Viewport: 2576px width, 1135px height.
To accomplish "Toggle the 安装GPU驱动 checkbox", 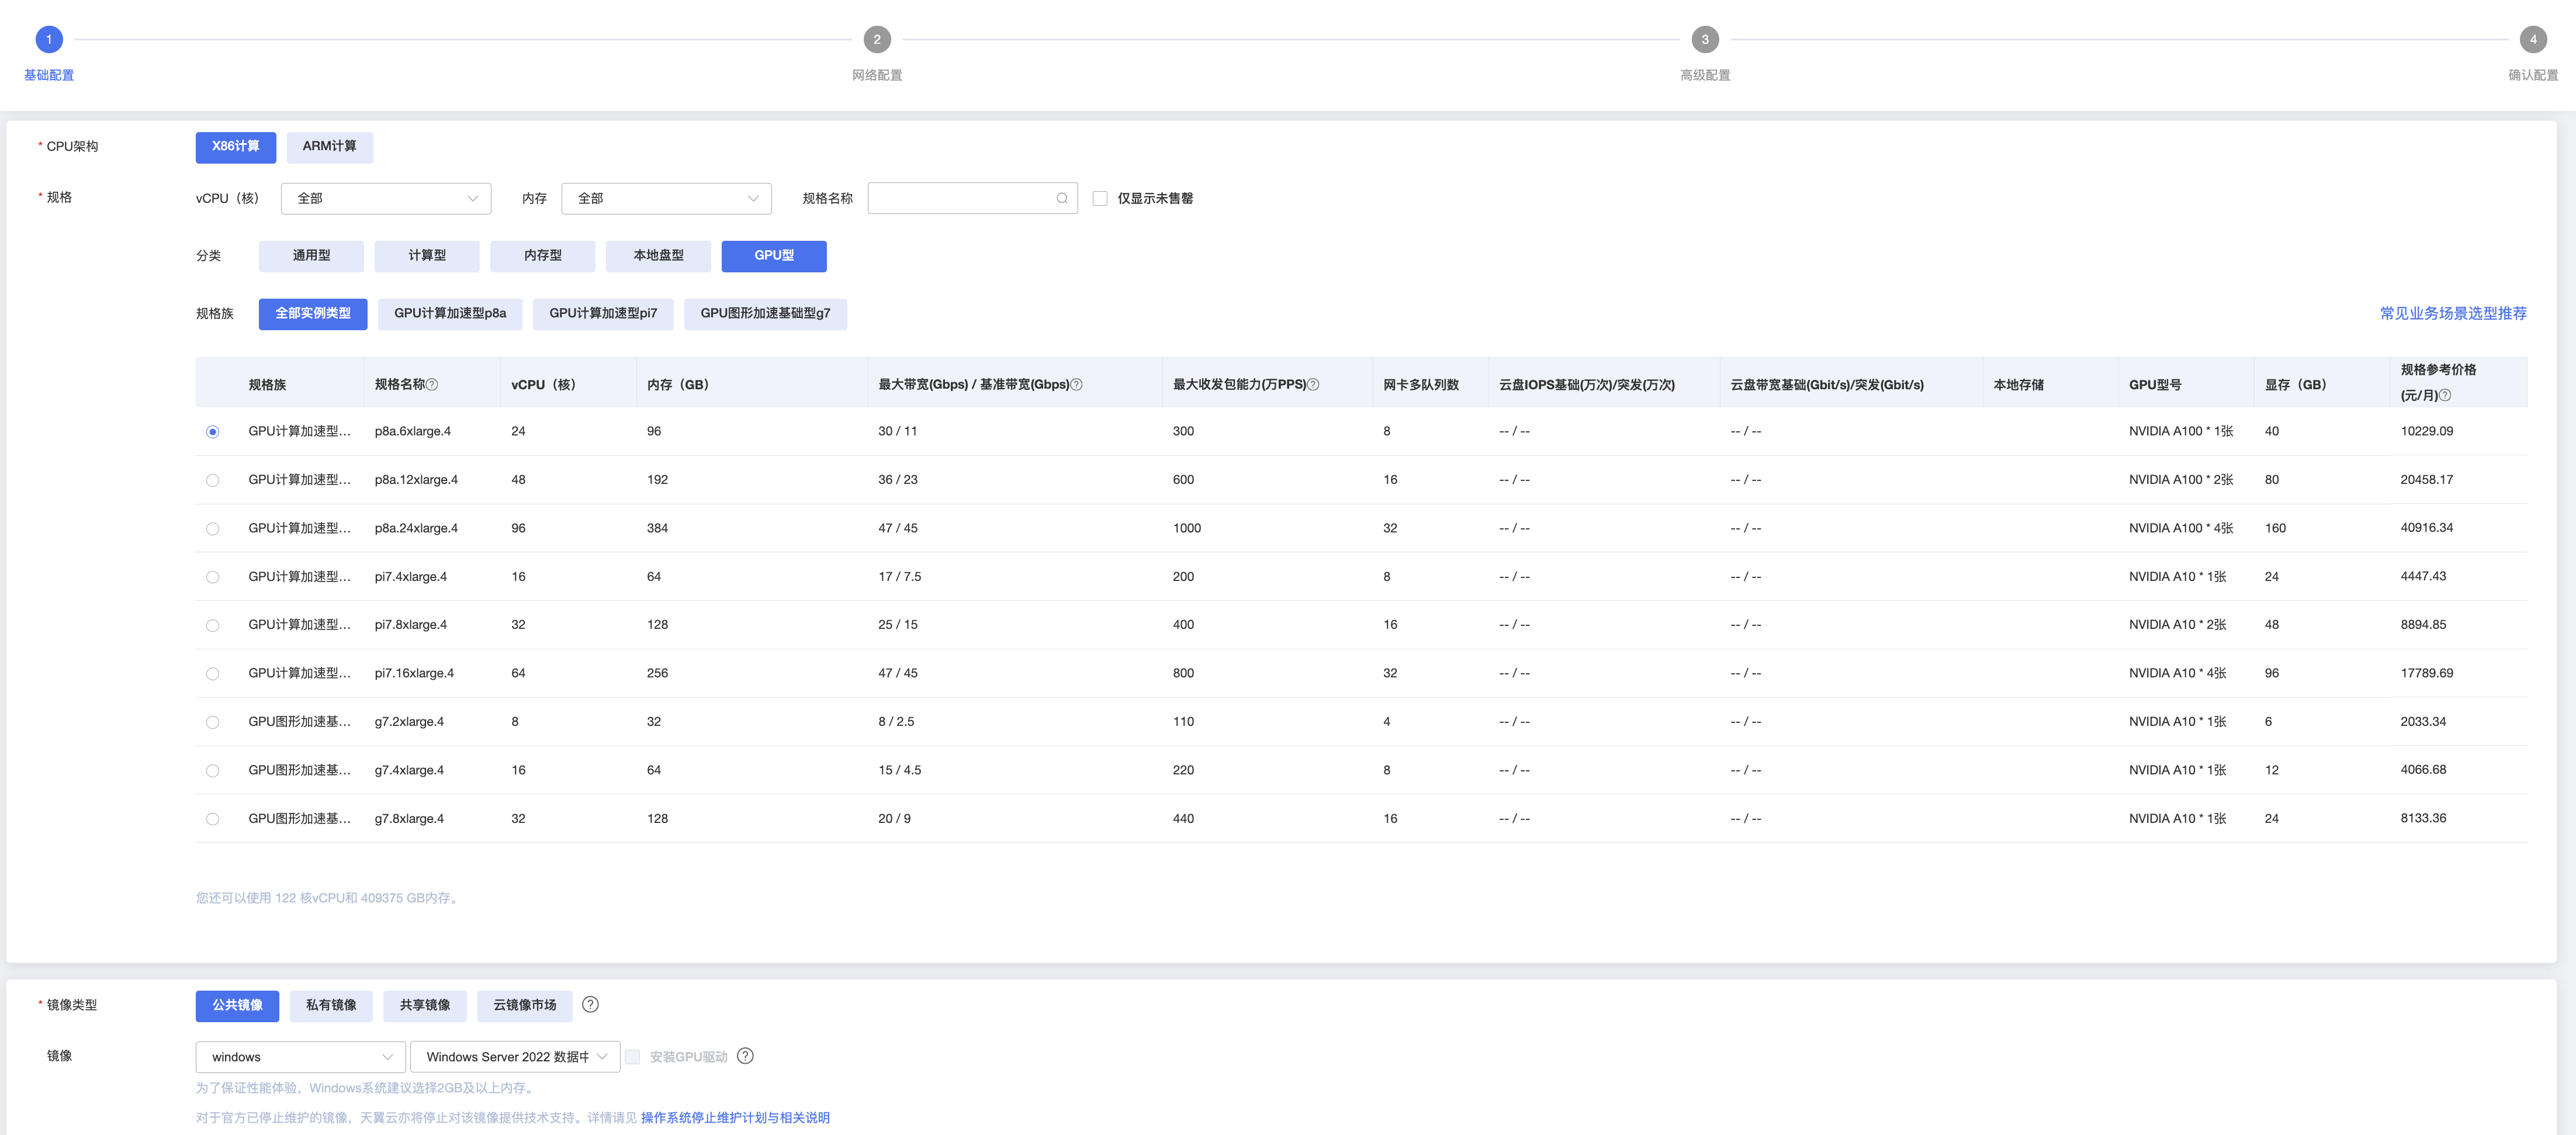I will coord(632,1057).
